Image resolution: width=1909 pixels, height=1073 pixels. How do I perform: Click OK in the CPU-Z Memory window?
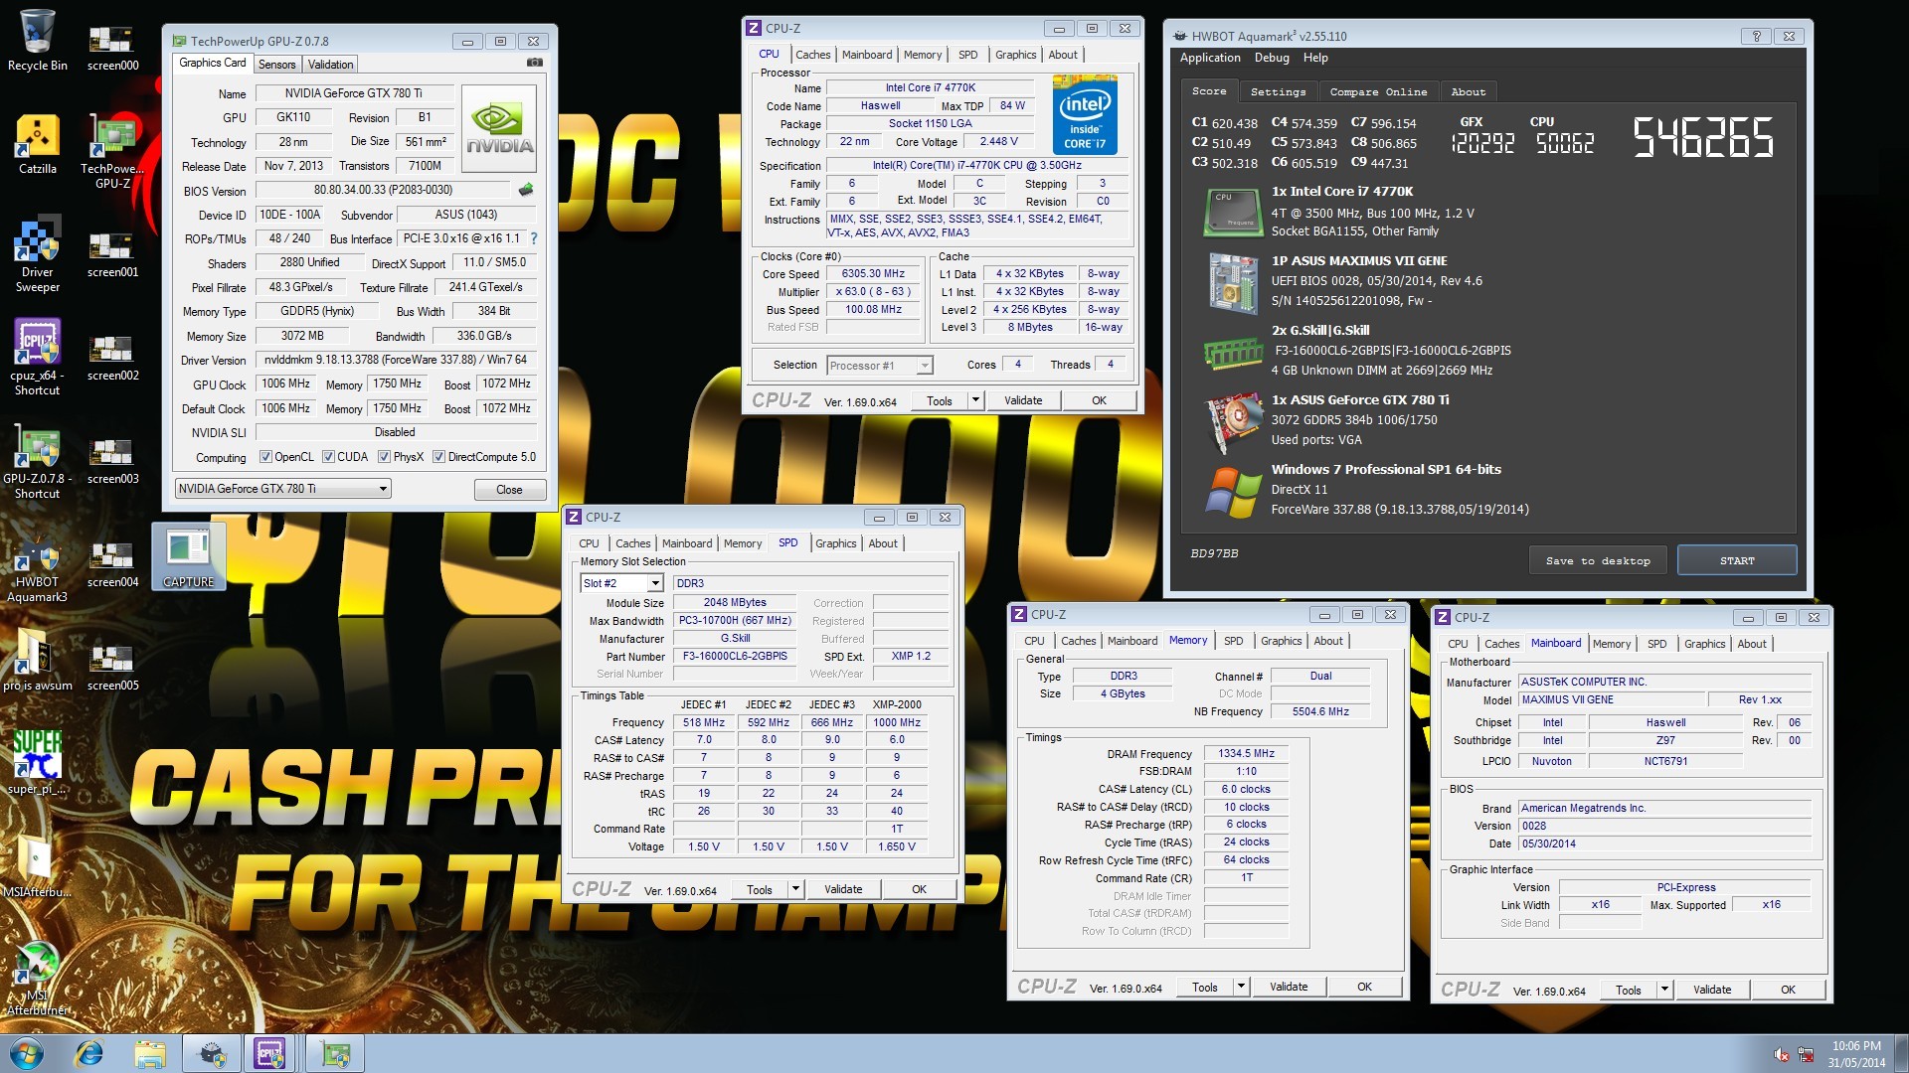[x=1364, y=987]
